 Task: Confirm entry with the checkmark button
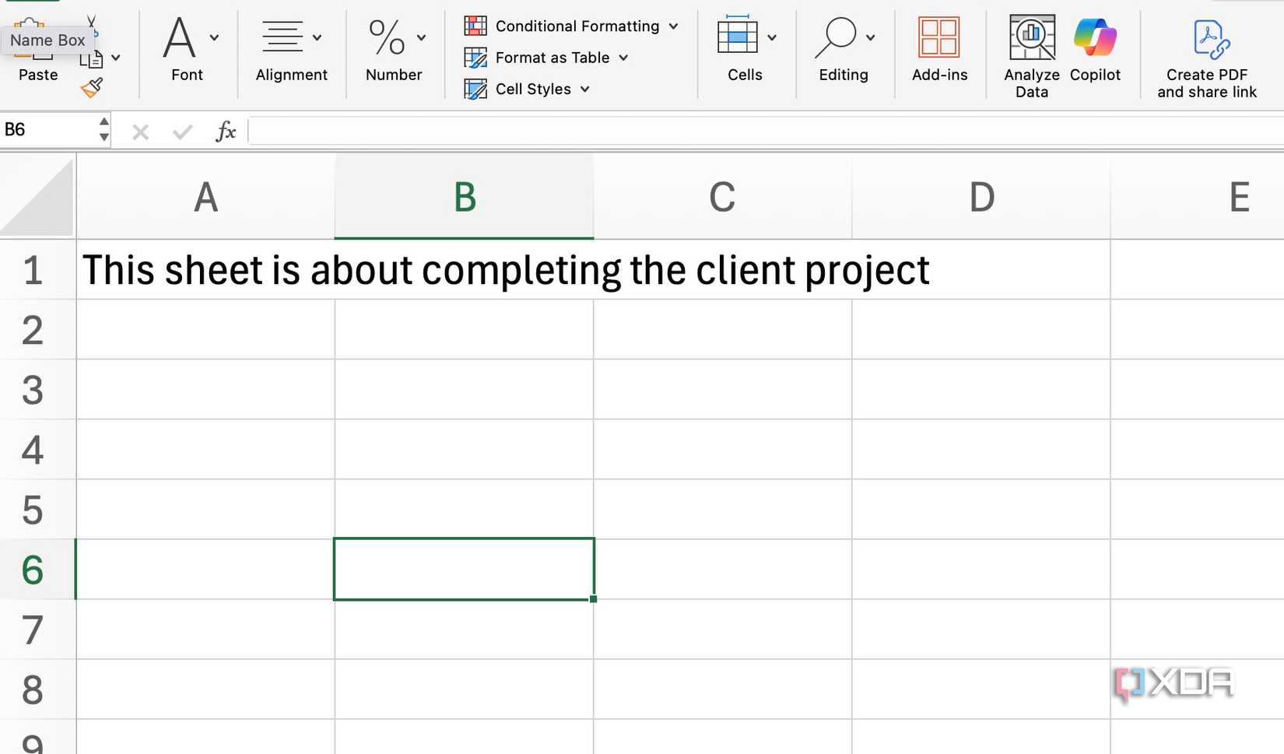(182, 131)
